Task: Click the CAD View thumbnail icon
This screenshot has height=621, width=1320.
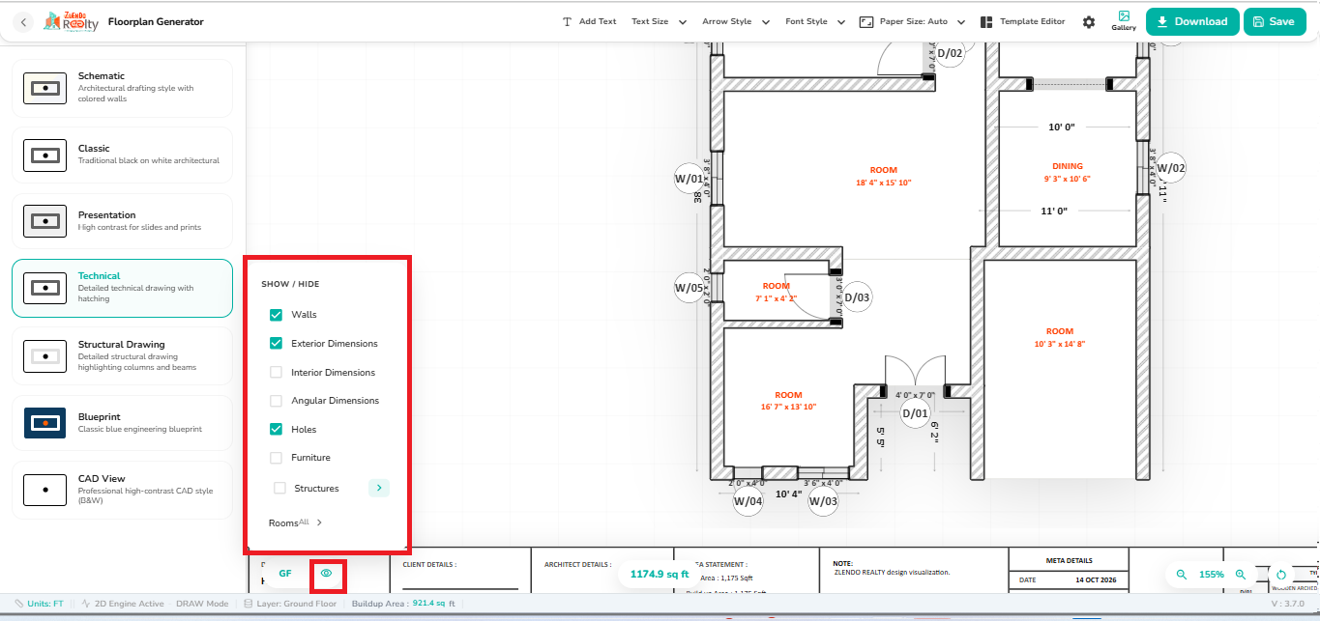Action: click(x=44, y=490)
